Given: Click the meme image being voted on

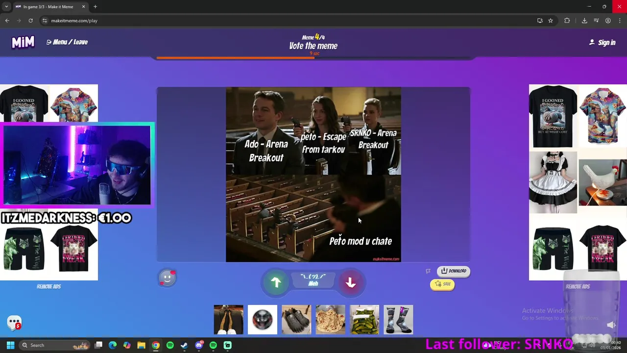Looking at the screenshot, I should pyautogui.click(x=313, y=175).
